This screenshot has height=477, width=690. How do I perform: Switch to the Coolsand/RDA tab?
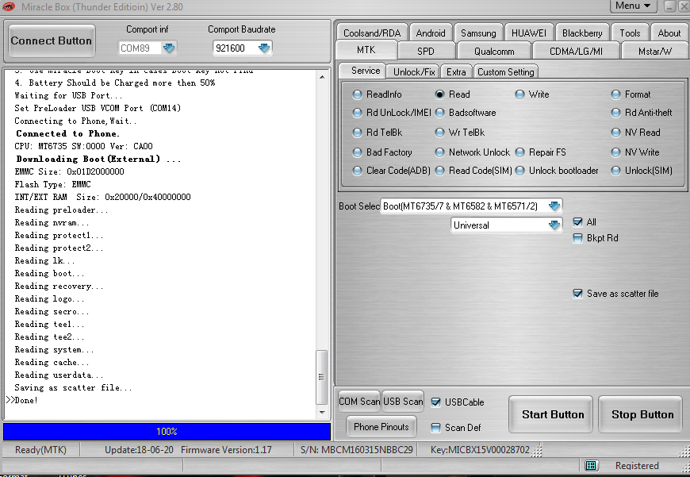coord(372,33)
